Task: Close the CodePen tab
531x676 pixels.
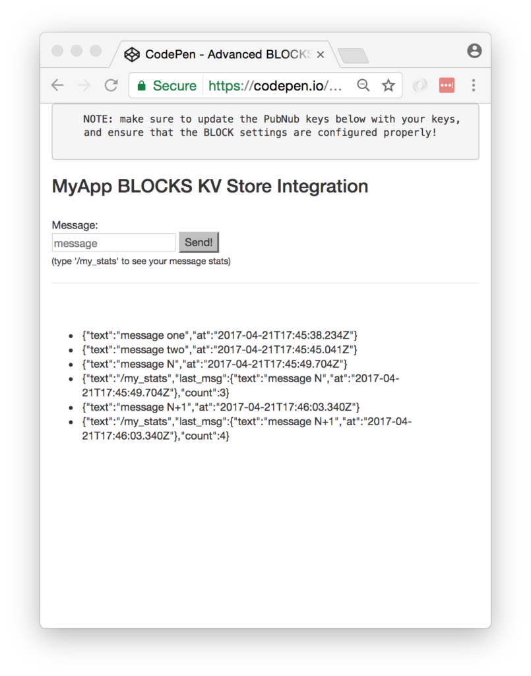Action: (321, 55)
